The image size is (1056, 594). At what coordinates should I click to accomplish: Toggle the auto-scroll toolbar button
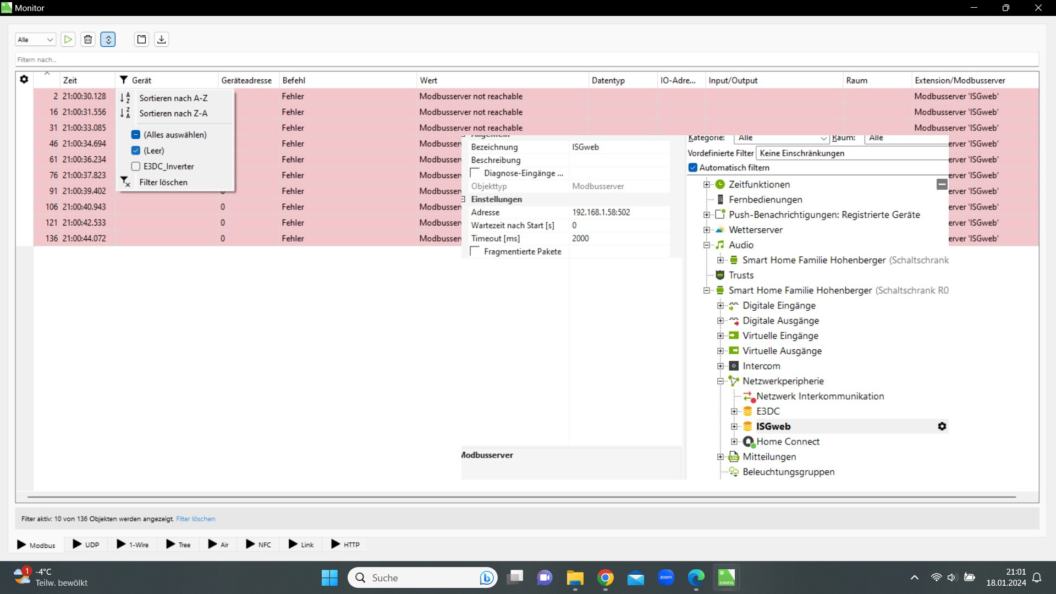click(x=108, y=39)
